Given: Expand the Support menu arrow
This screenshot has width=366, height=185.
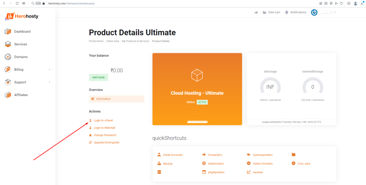Looking at the screenshot, I should tap(50, 82).
